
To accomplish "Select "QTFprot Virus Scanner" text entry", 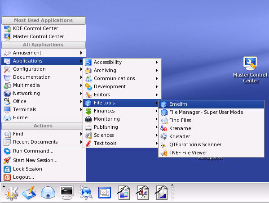I will [195, 144].
